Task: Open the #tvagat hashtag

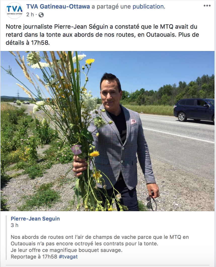Action: pos(68,257)
